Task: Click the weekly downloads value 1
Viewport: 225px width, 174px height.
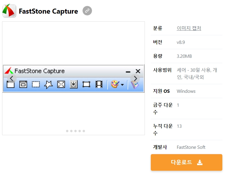Action: [x=178, y=105]
